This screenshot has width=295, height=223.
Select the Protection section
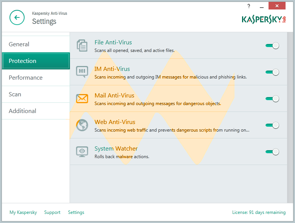pos(36,61)
